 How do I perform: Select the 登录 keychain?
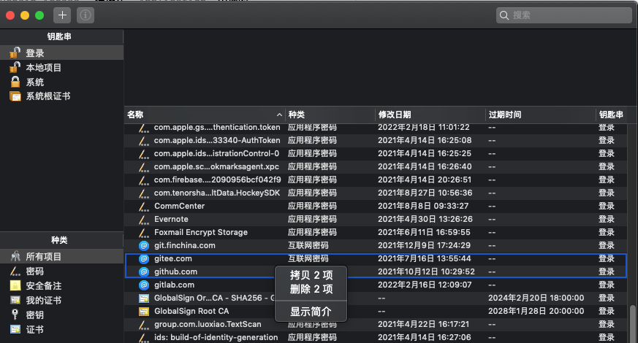pos(61,53)
